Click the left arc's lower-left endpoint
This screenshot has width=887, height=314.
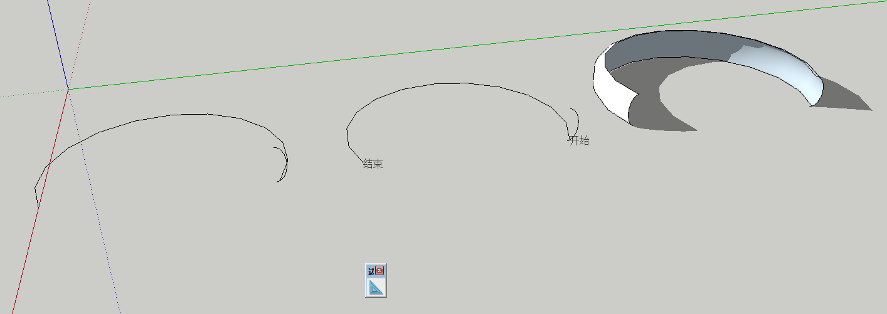coord(38,206)
